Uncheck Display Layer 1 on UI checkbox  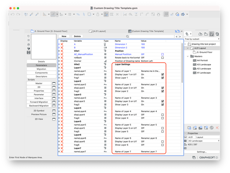tap(162, 75)
